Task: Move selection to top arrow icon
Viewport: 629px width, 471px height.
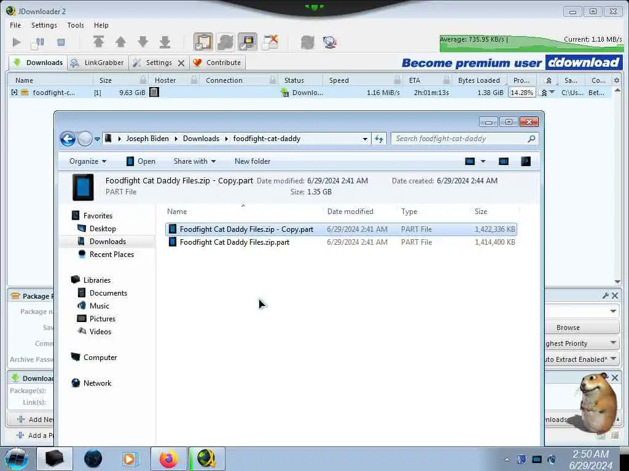Action: 99,42
